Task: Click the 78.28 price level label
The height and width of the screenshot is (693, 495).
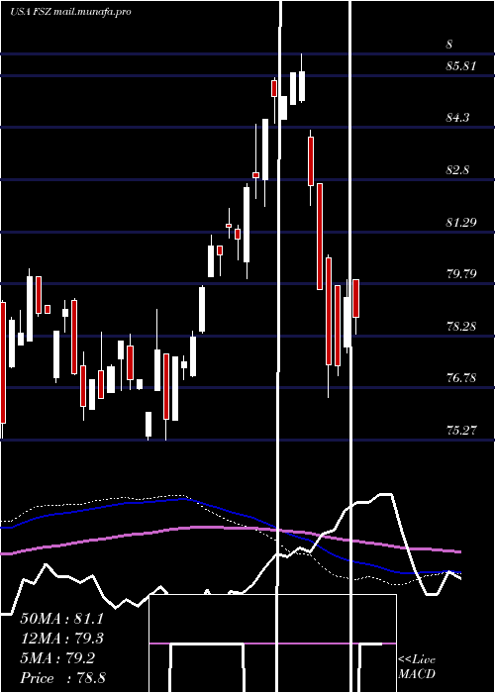Action: (461, 326)
